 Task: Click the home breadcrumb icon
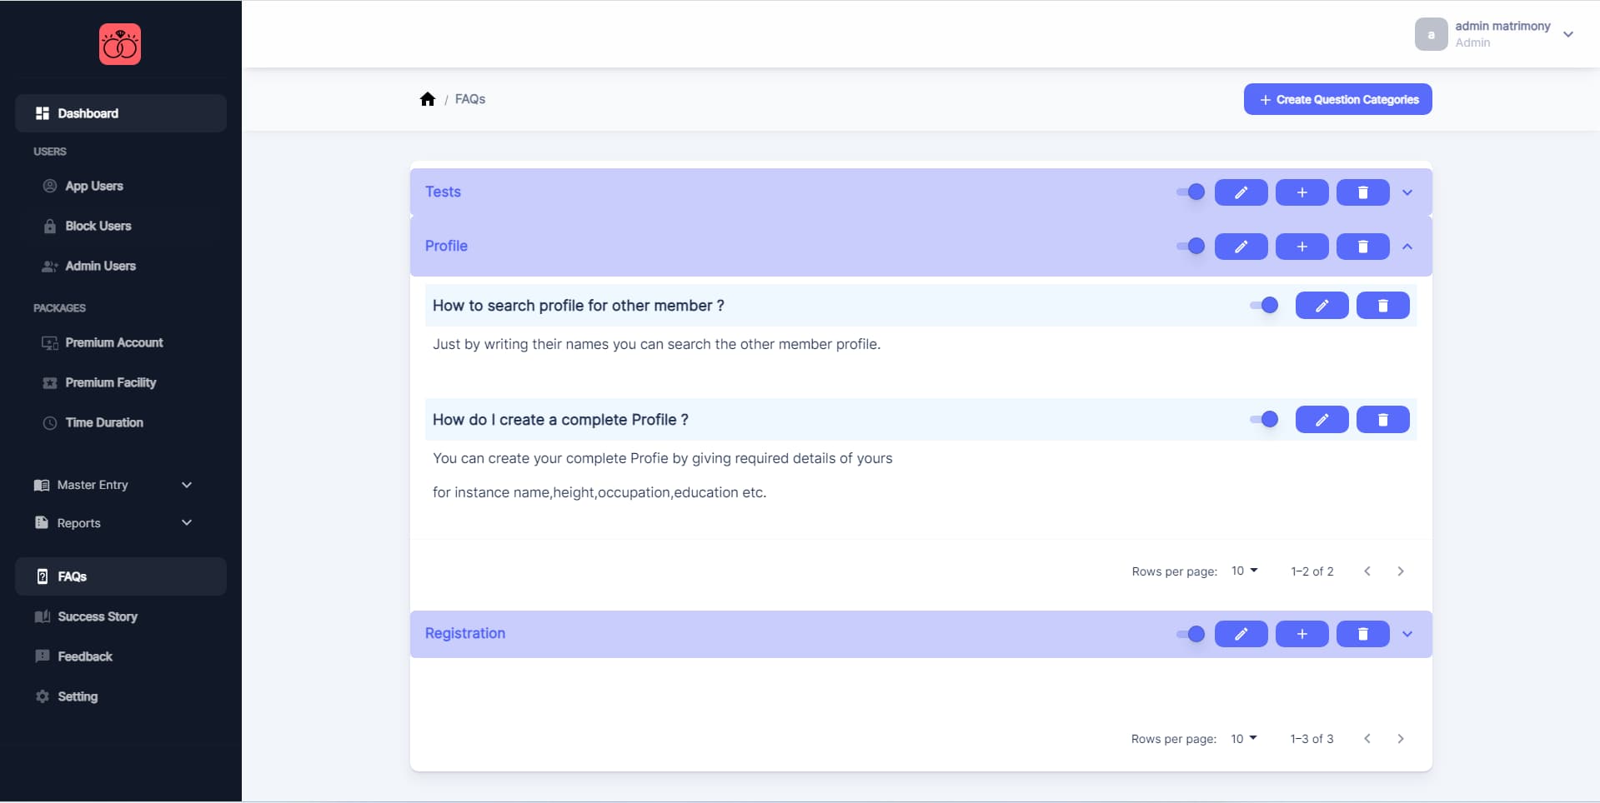coord(428,99)
